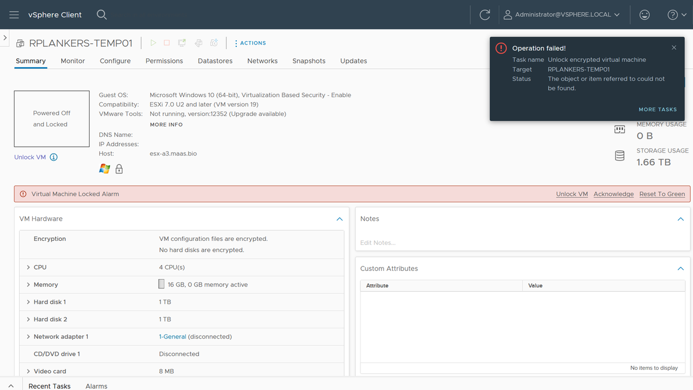
Task: Click the virtual machine icon beside RPLANKERS-TEMP01
Action: [20, 43]
